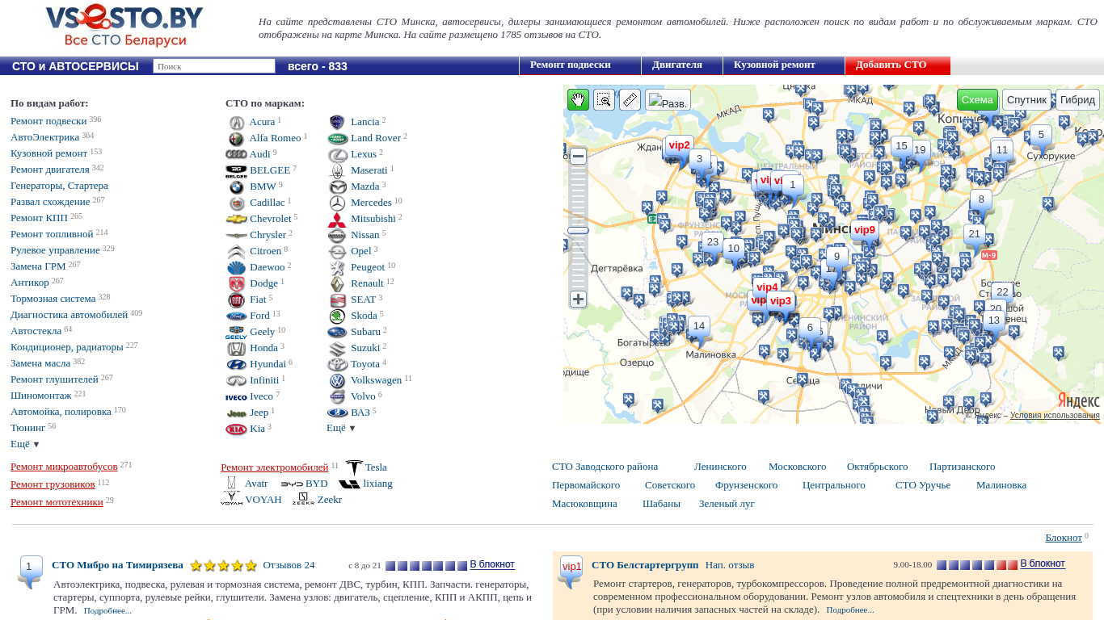Image resolution: width=1104 pixels, height=620 pixels.
Task: Select the hand pan tool on map
Action: point(578,99)
